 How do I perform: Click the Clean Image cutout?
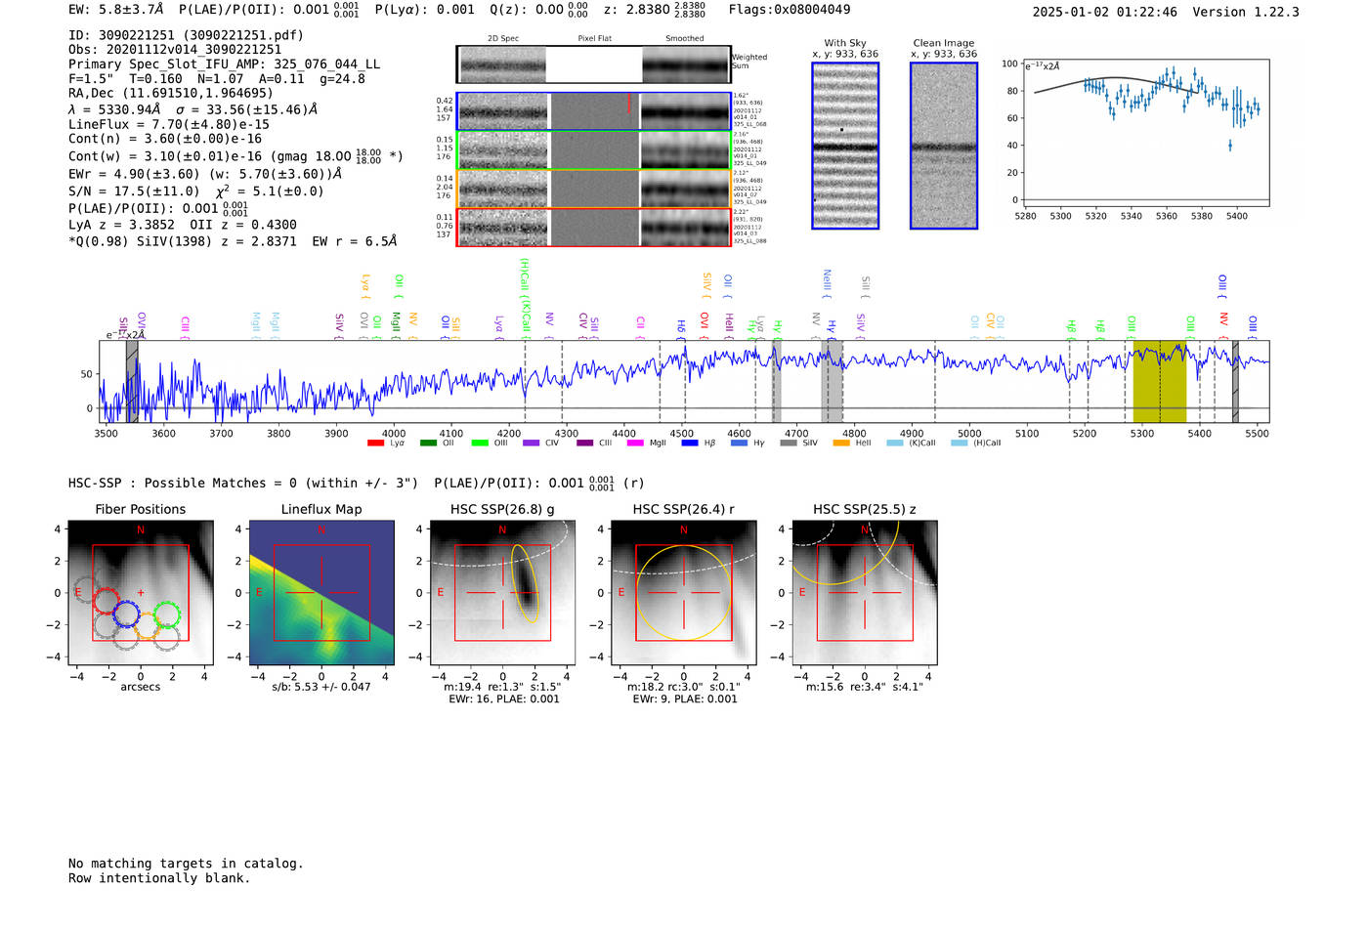[x=944, y=146]
